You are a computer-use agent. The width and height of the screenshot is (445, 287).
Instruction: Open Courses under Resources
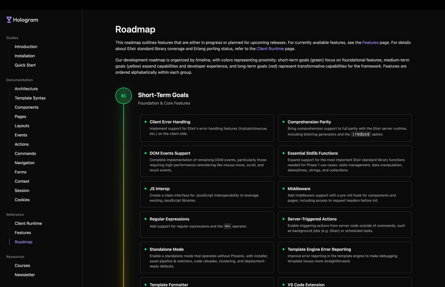point(22,266)
